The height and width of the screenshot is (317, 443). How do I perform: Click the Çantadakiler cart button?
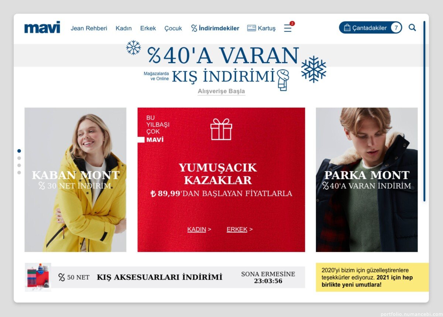click(371, 28)
